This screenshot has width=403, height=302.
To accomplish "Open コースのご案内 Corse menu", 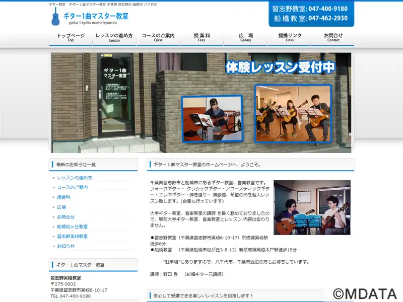I will coord(158,37).
